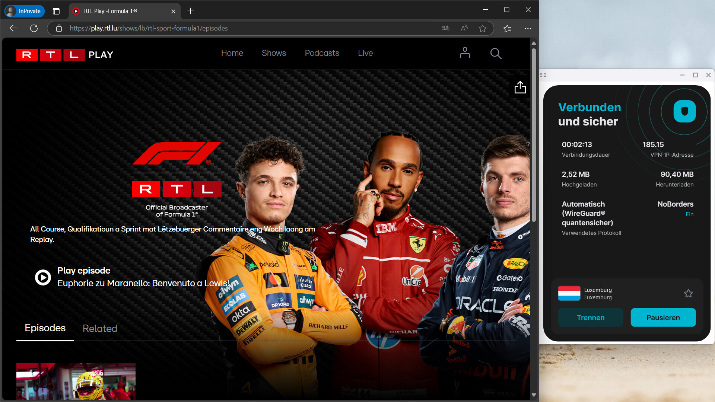Refresh the page with the reload icon
The height and width of the screenshot is (402, 715).
click(34, 28)
